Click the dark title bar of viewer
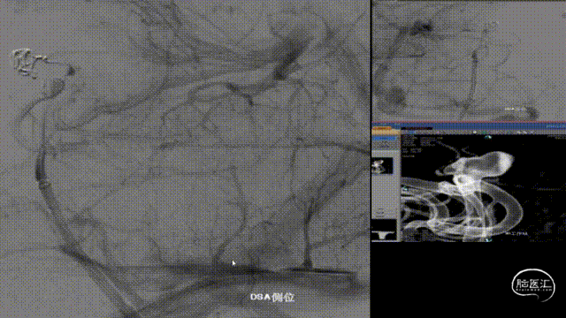The height and width of the screenshot is (318, 566). click(x=417, y=128)
